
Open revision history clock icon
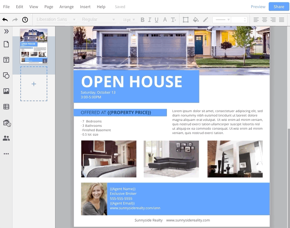25,20
